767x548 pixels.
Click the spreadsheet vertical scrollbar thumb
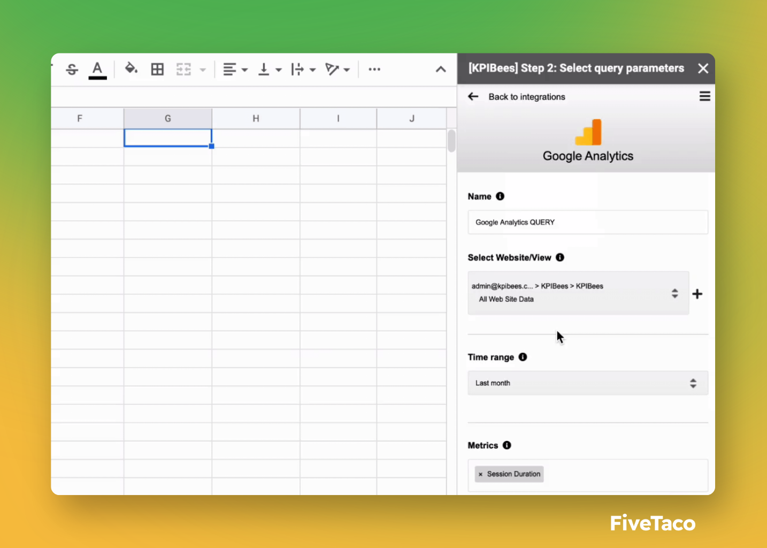point(452,141)
